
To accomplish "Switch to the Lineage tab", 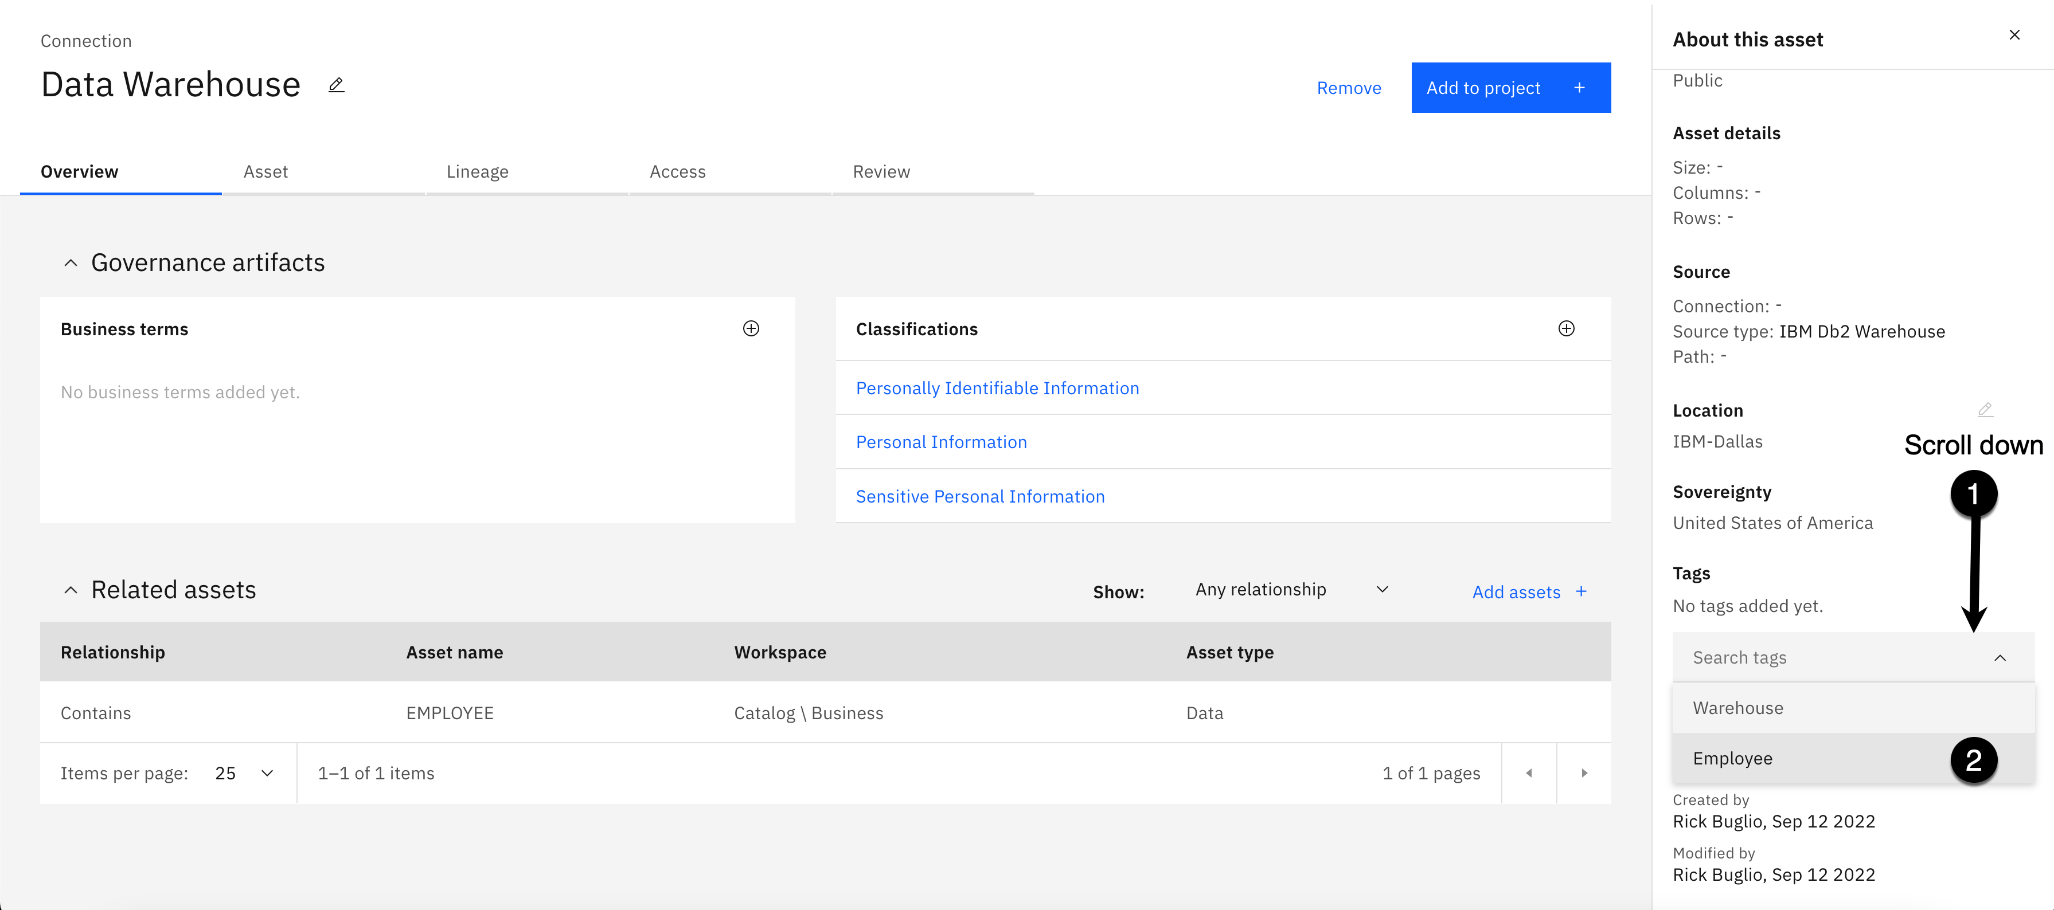I will pyautogui.click(x=477, y=172).
